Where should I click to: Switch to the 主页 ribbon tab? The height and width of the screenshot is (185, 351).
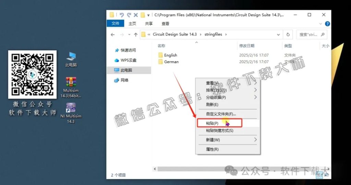(x=132, y=24)
